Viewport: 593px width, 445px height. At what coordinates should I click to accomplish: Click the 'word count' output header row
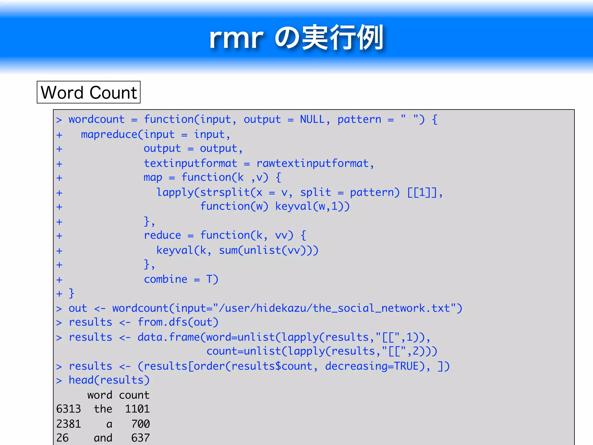[x=118, y=395]
